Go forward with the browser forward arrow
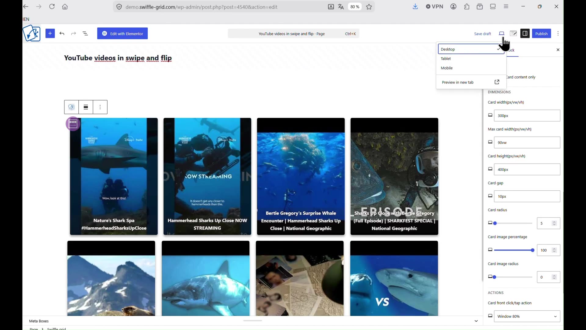Viewport: 586px width, 330px height. coord(39,7)
